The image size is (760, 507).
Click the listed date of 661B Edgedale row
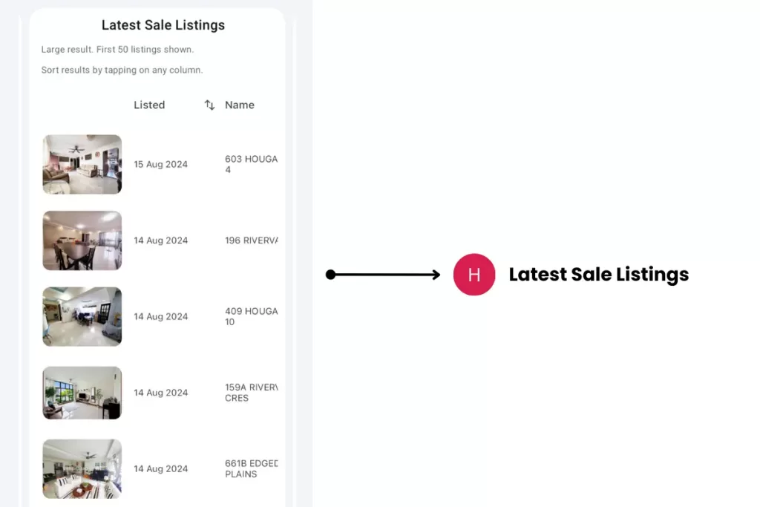point(161,469)
